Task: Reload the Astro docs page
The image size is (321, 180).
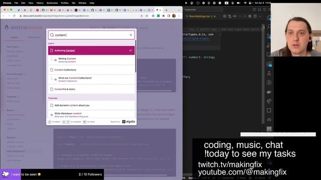Action: click(x=14, y=15)
